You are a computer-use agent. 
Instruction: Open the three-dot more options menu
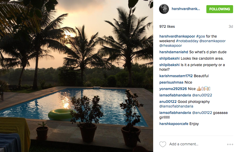pos(230,144)
